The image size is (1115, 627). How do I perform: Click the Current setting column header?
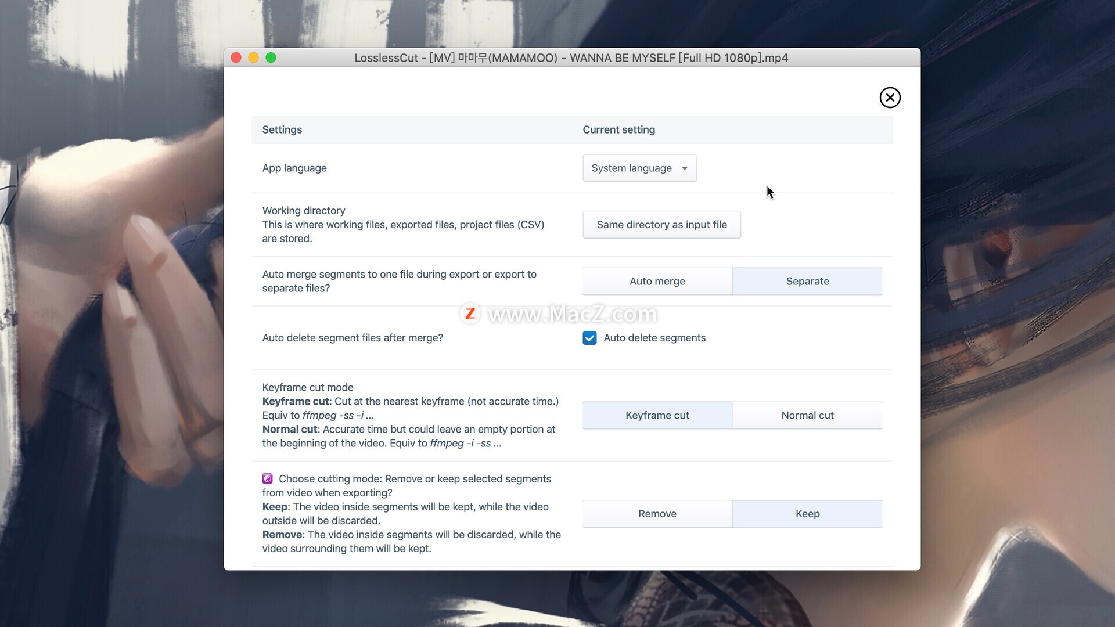(x=618, y=129)
